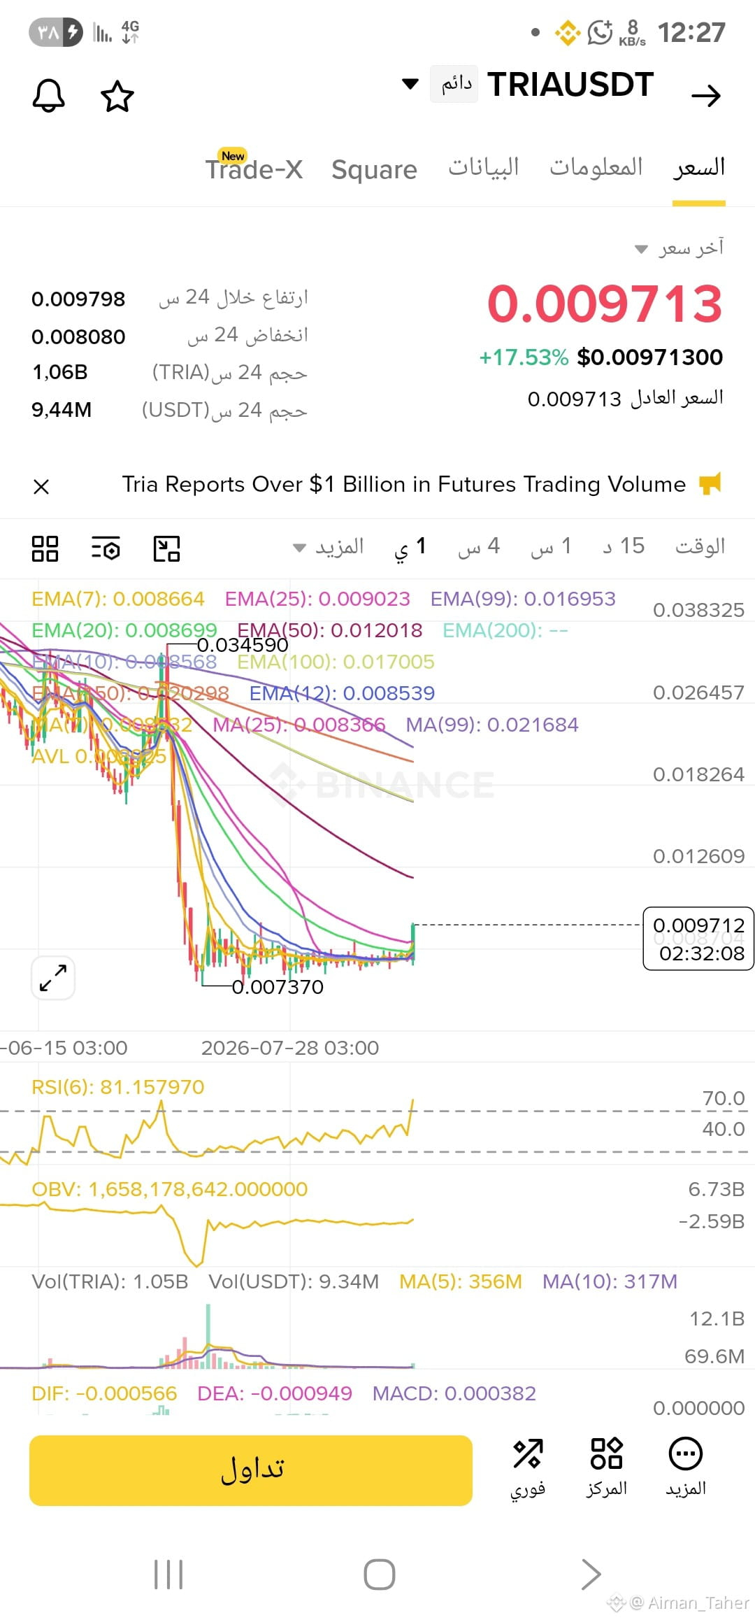The width and height of the screenshot is (755, 1620).
Task: Tap the mark price السعر العادل 0.009713
Action: [625, 399]
